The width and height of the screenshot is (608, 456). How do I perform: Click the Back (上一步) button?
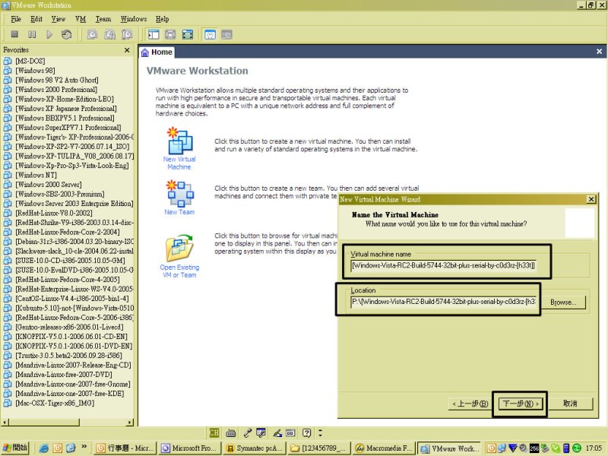(x=470, y=404)
